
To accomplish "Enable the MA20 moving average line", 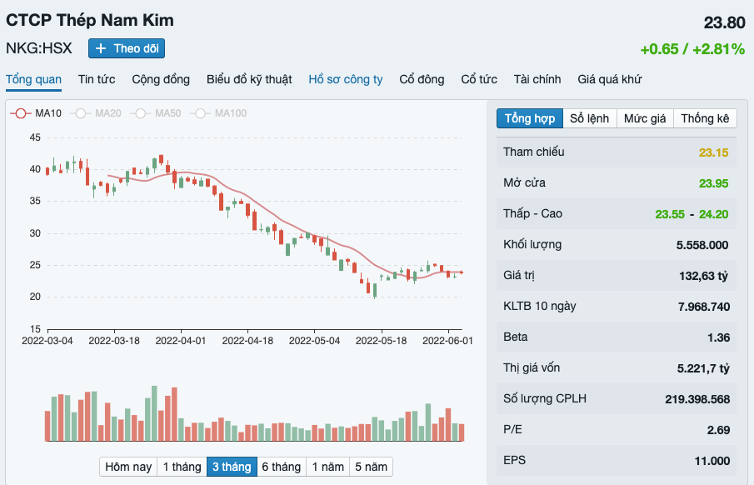I will (96, 113).
